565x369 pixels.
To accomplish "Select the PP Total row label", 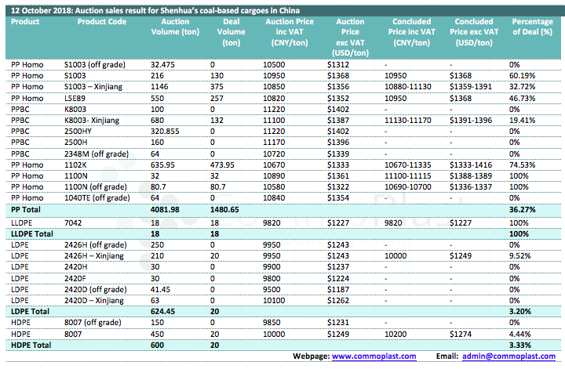I will pyautogui.click(x=27, y=210).
